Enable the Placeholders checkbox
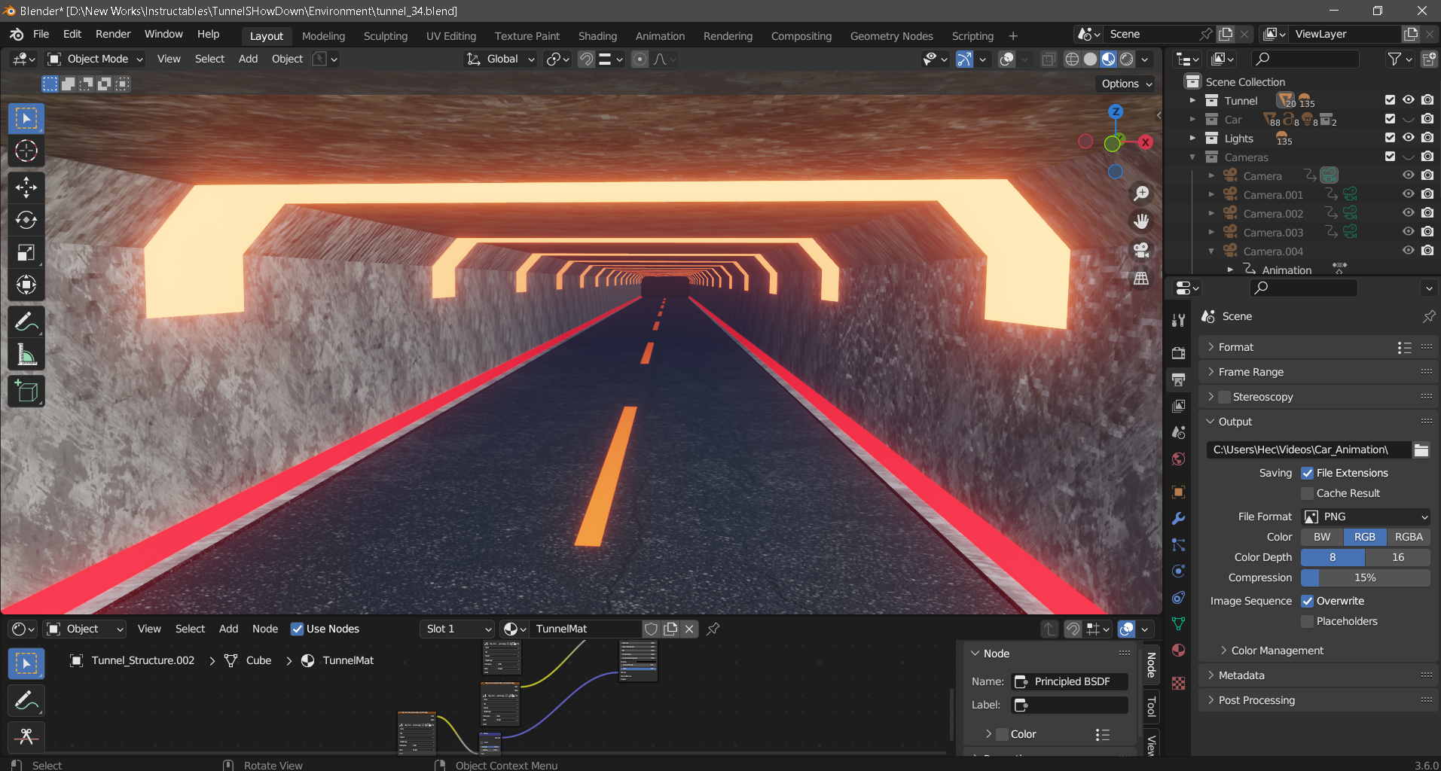1441x771 pixels. point(1308,621)
